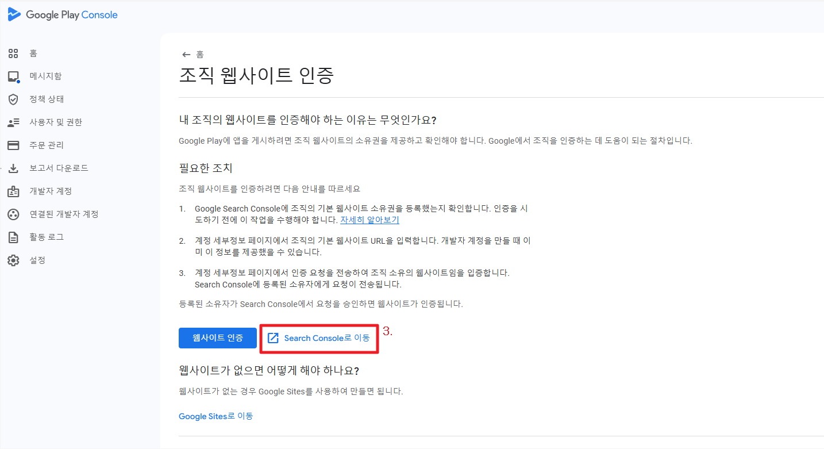Select 활동 로그 menu item
The image size is (824, 449).
pos(47,237)
